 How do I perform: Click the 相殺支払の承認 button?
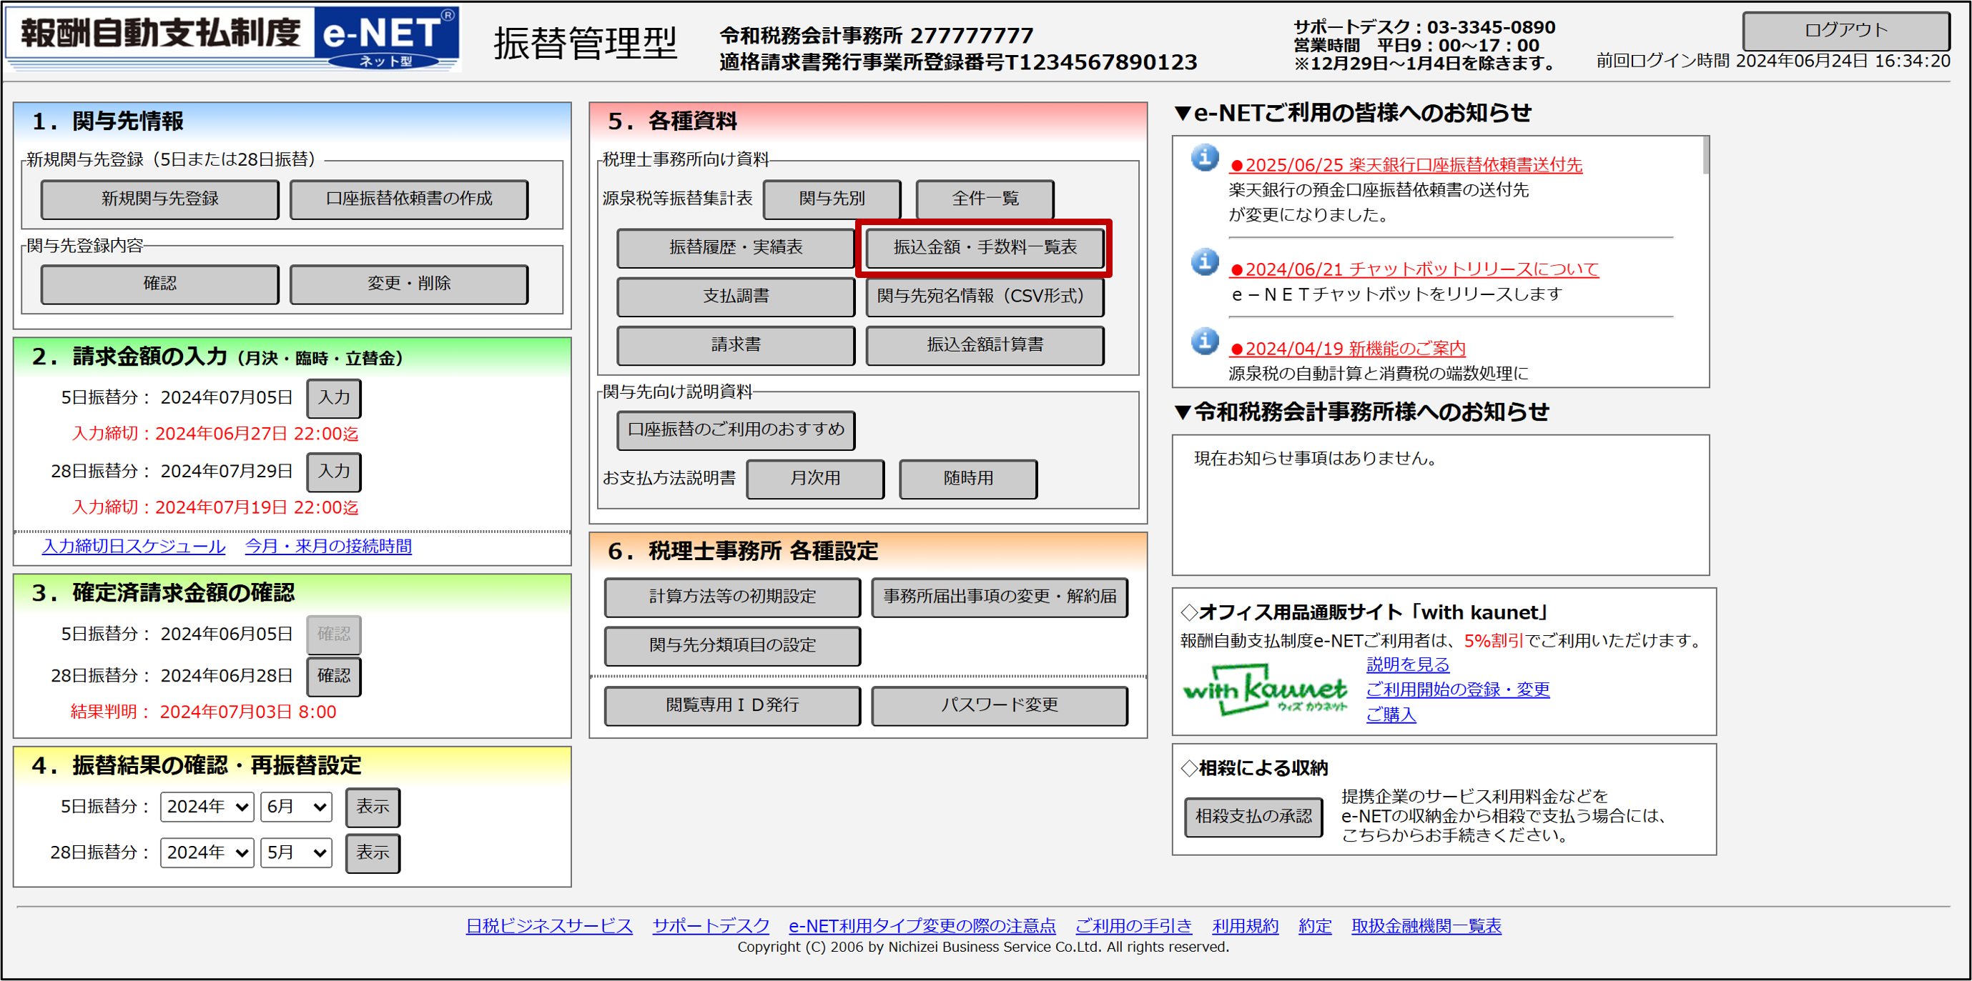(1253, 817)
